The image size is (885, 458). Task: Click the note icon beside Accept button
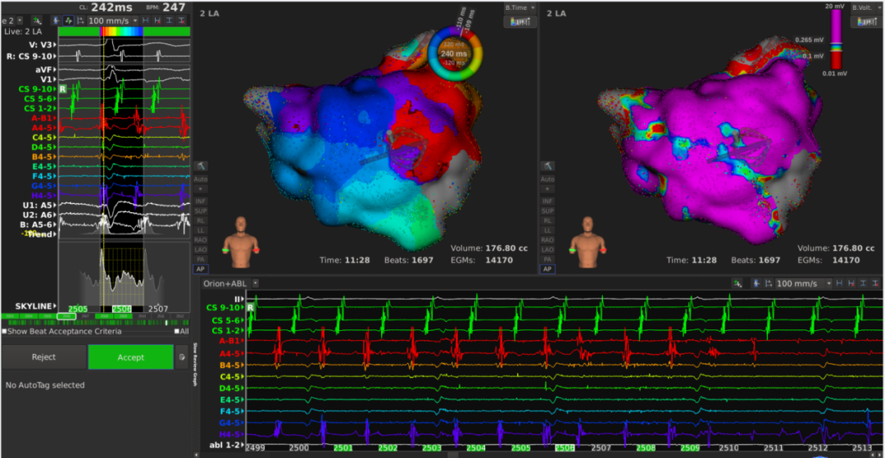tap(181, 357)
